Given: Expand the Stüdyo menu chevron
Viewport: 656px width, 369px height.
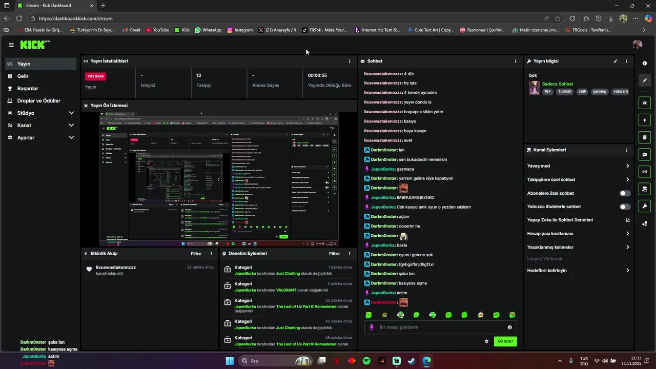Looking at the screenshot, I should click(71, 113).
